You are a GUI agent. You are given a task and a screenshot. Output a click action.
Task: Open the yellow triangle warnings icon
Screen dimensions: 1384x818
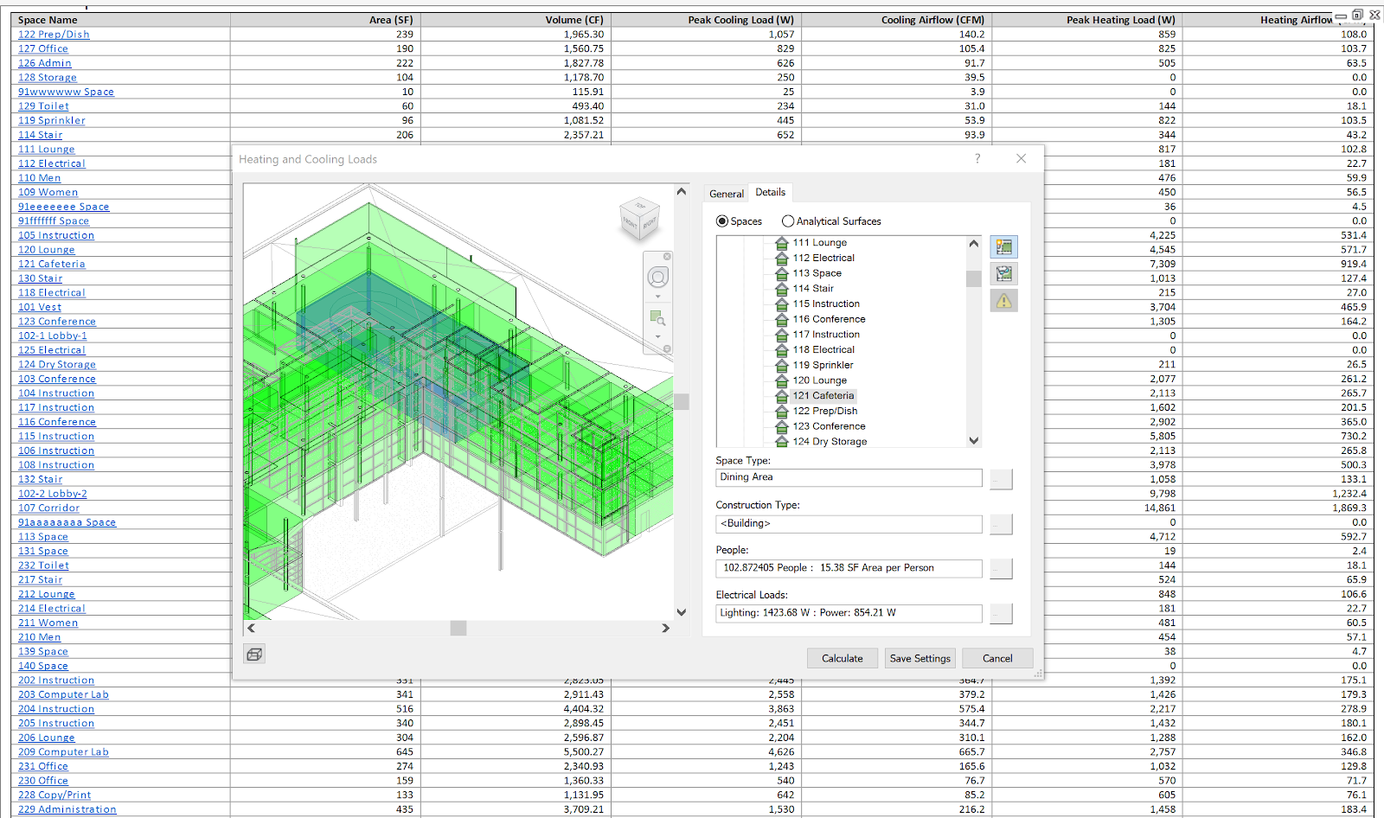(x=1003, y=301)
